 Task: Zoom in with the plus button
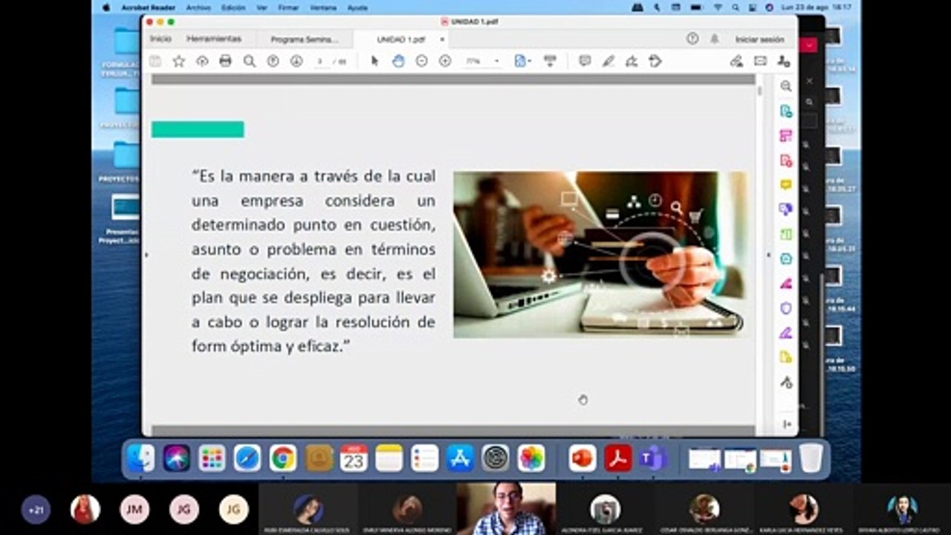click(x=445, y=61)
